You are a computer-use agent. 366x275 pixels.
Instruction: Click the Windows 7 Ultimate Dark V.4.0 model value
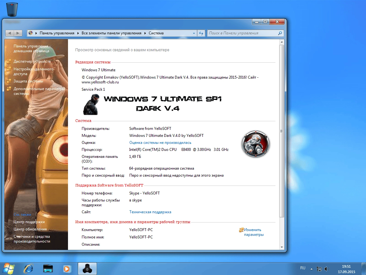[x=166, y=136]
